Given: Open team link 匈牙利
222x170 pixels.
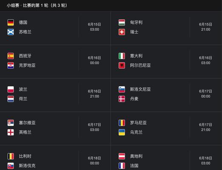Looking at the screenshot, I should pos(136,23).
